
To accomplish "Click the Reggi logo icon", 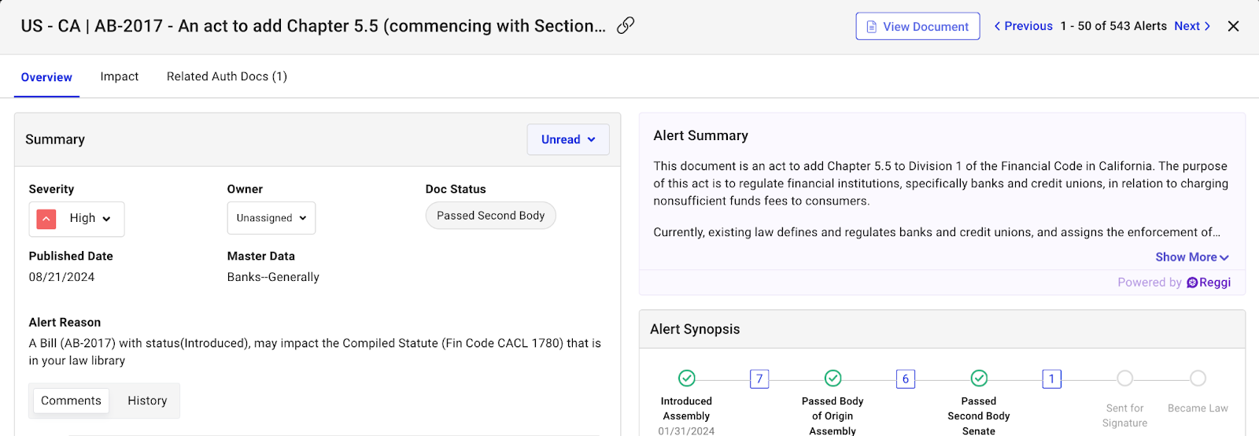I will coord(1192,283).
